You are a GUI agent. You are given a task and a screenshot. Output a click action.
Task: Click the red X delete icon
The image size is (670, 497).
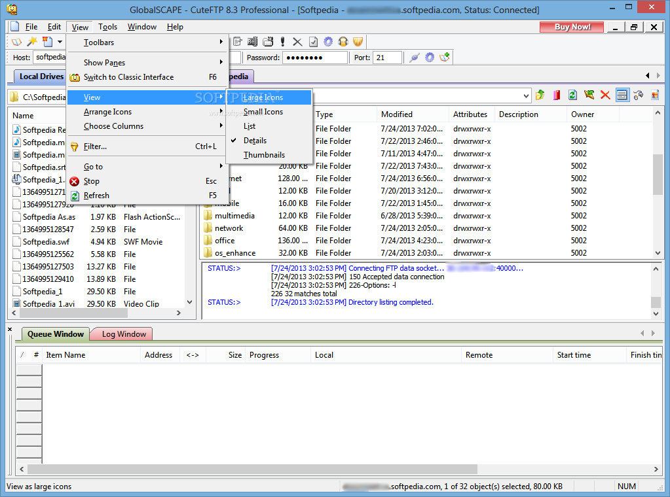point(605,95)
